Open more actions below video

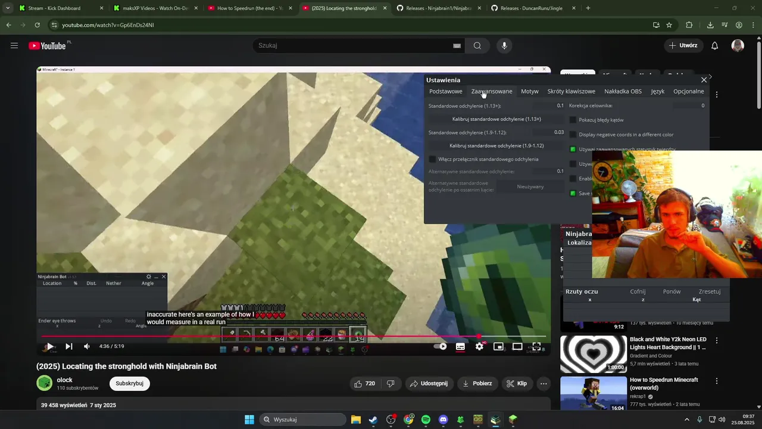coord(544,384)
